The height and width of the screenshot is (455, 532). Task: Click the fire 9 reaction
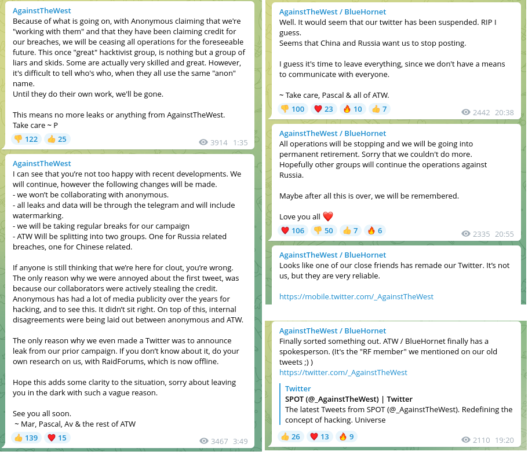click(x=347, y=436)
